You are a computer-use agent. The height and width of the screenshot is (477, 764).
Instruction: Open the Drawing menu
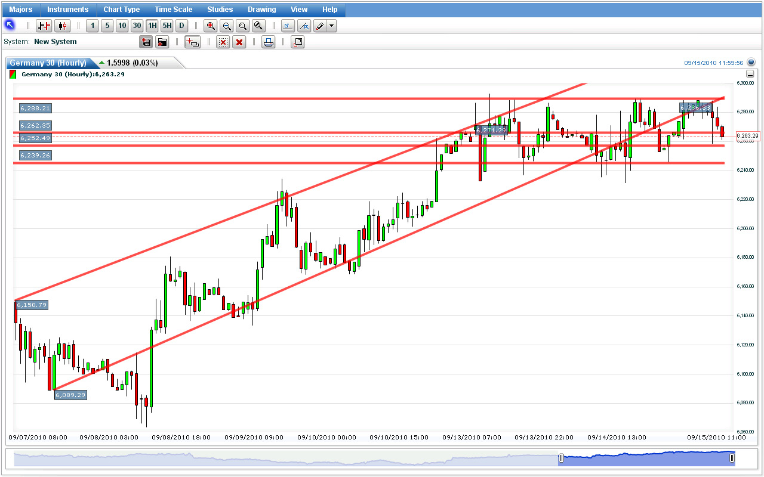point(262,10)
